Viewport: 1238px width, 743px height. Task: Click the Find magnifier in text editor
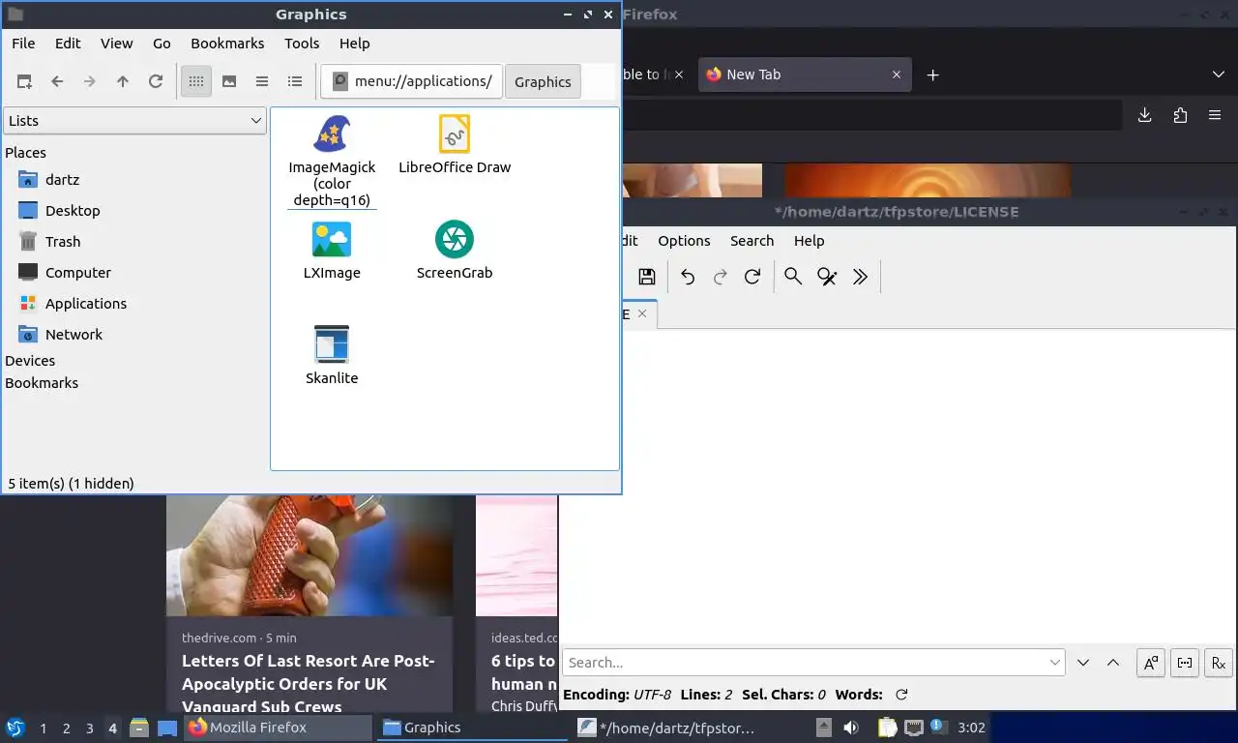click(x=793, y=277)
